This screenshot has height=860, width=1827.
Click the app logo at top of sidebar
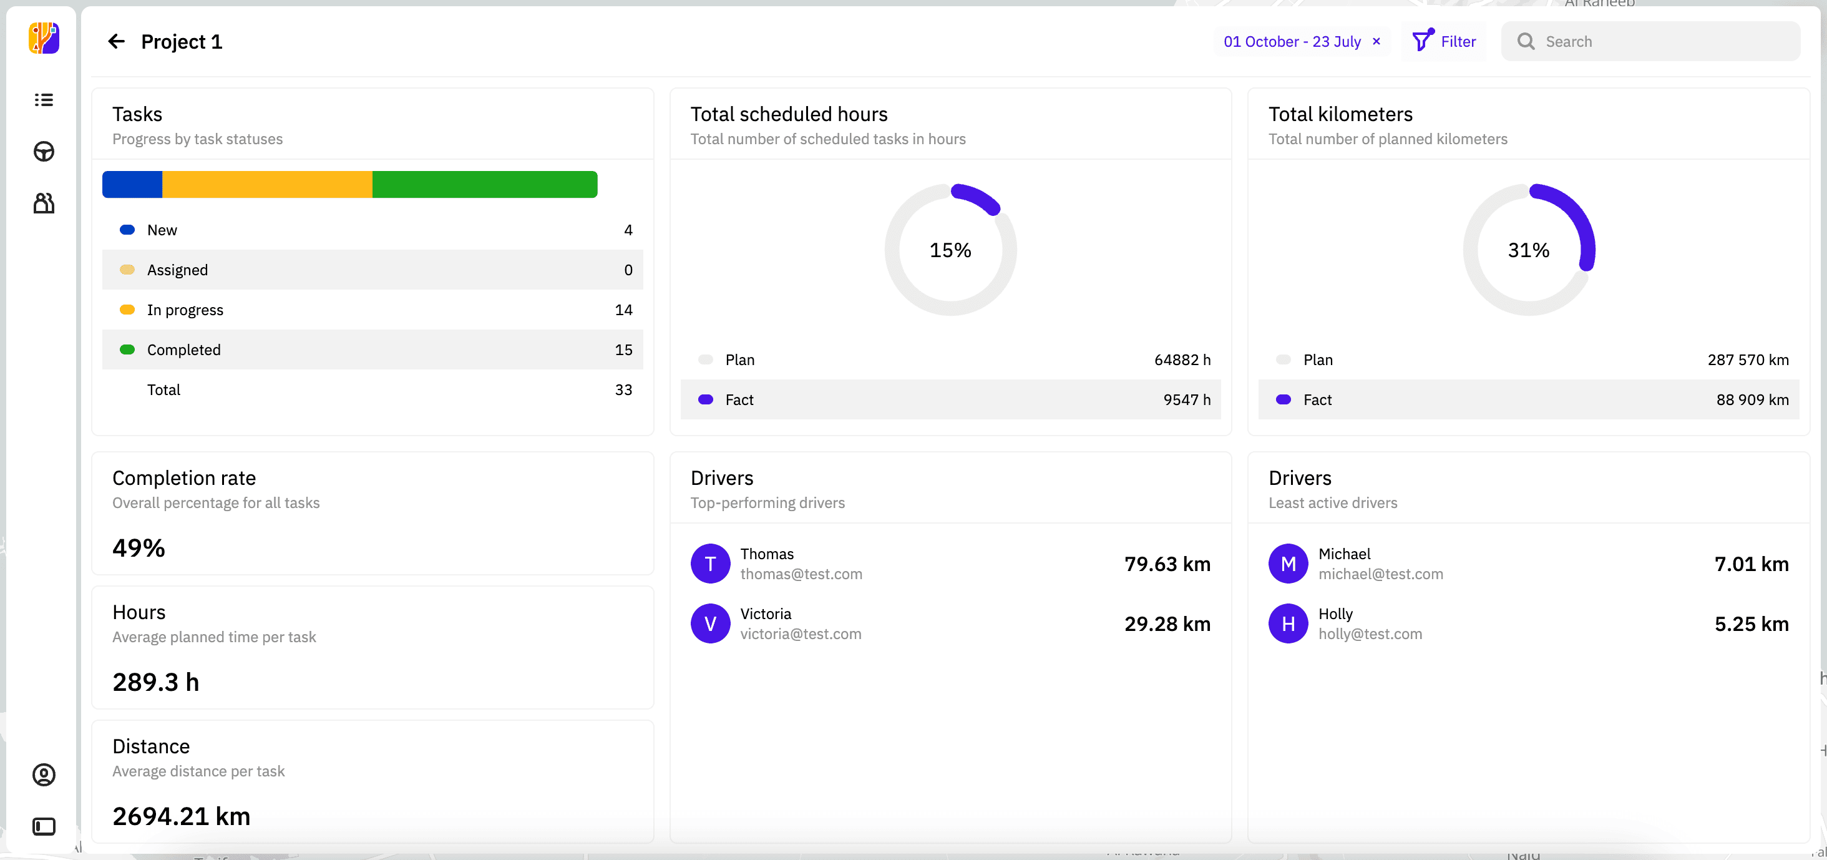pos(44,39)
